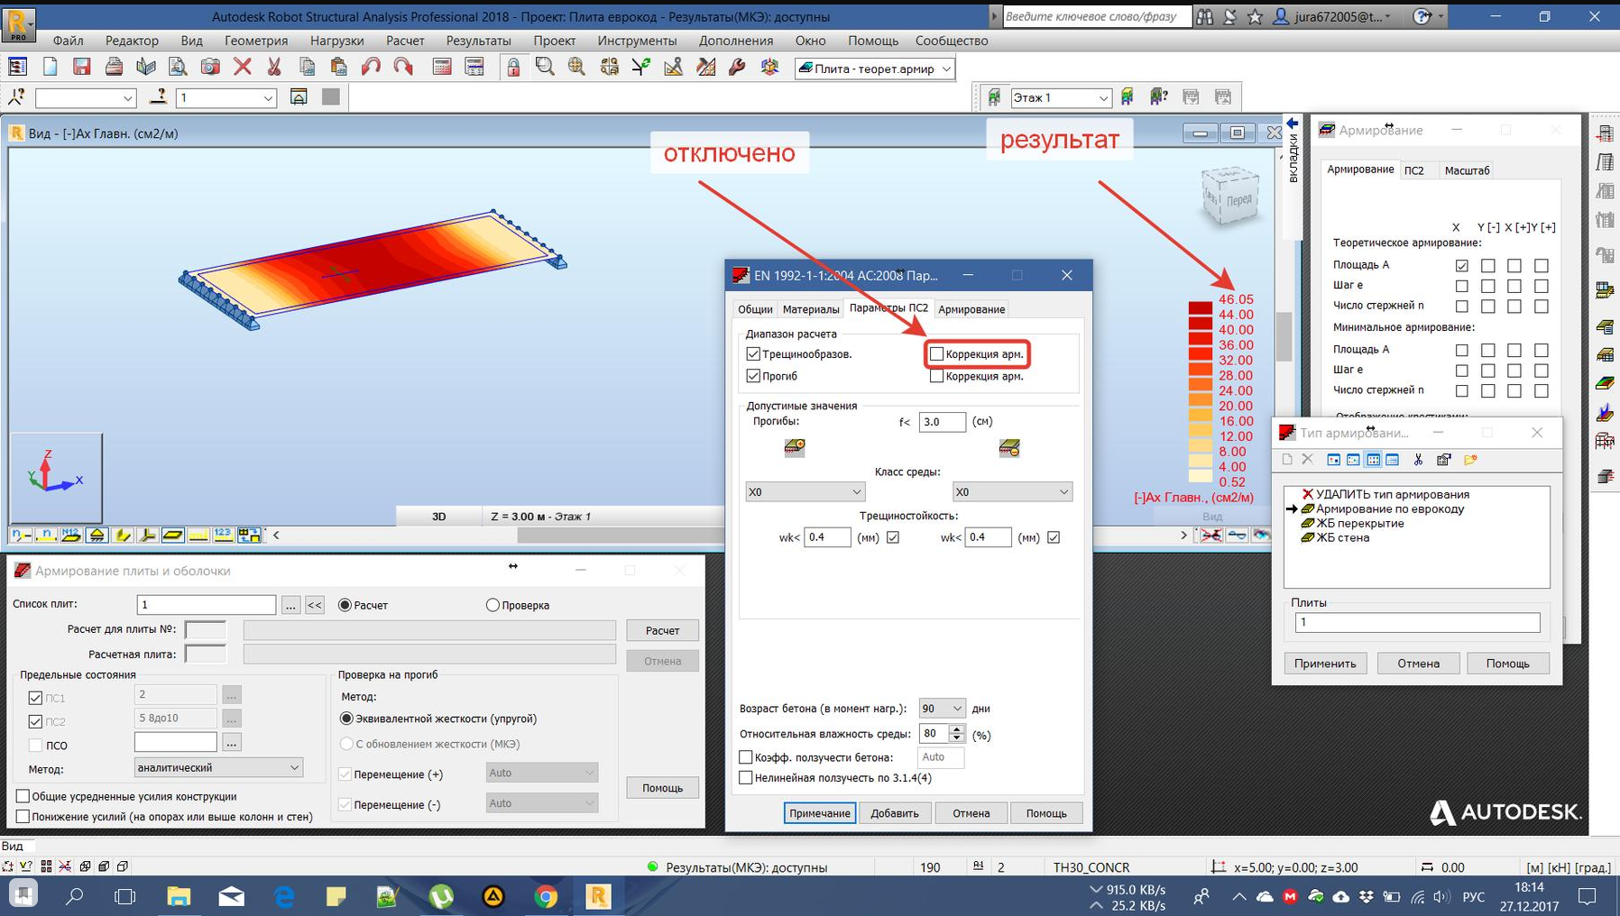Click the 46.05 dark red legend swatch
Viewport: 1620px width, 916px height.
click(1200, 307)
